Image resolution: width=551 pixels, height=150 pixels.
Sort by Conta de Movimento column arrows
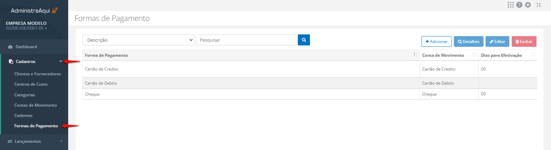474,55
